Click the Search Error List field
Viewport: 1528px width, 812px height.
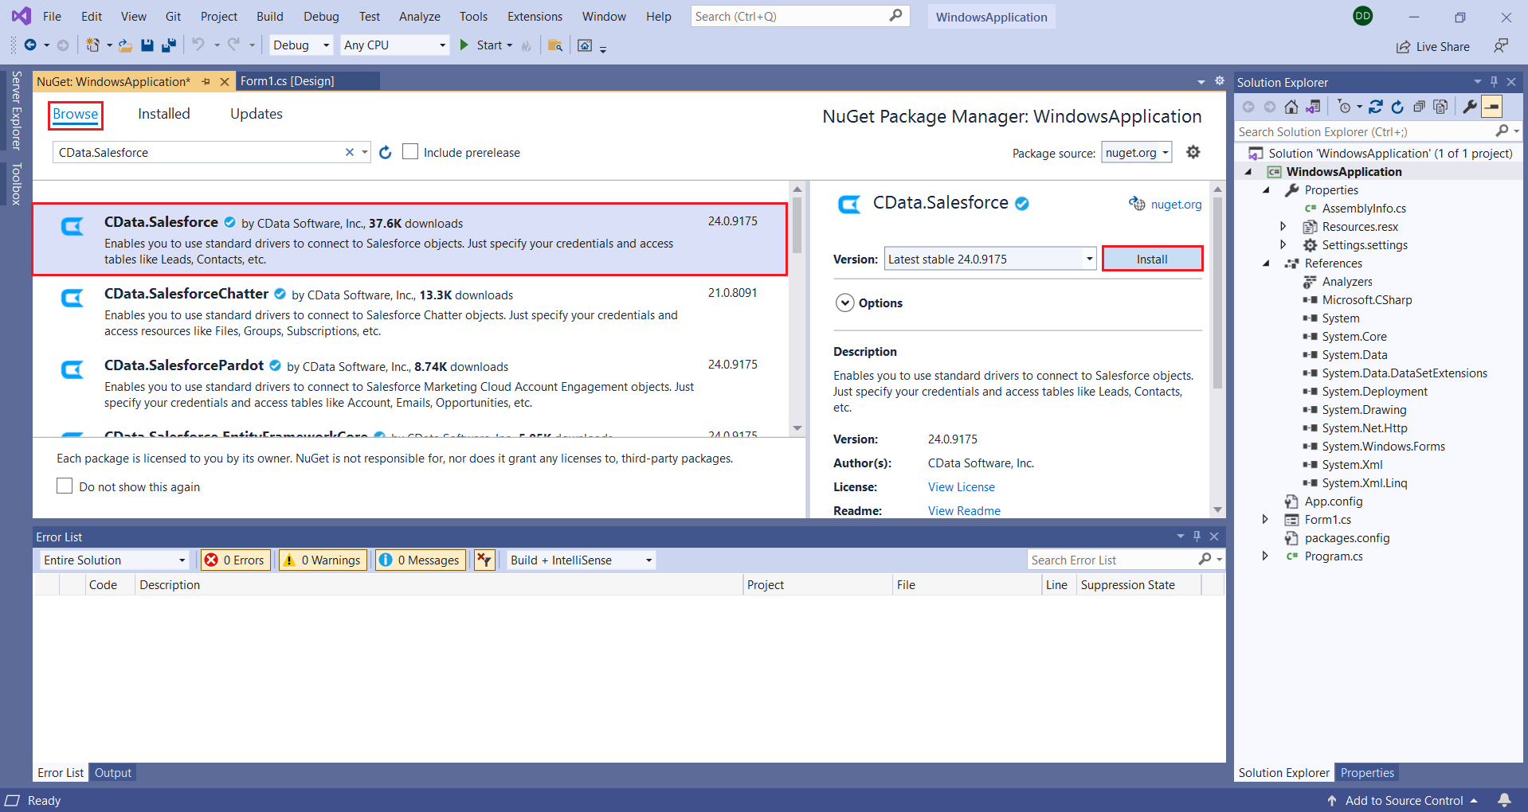coord(1111,560)
